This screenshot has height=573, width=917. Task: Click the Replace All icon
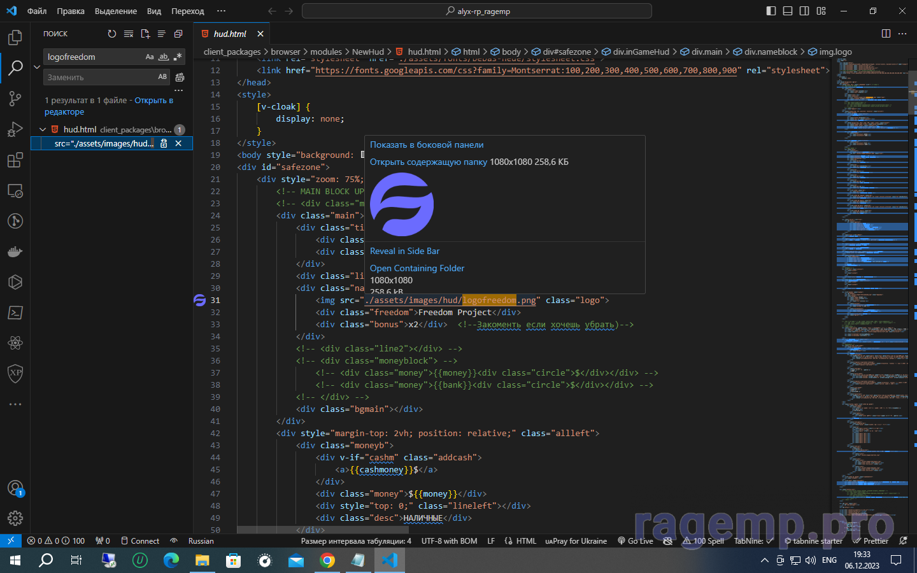pos(180,77)
